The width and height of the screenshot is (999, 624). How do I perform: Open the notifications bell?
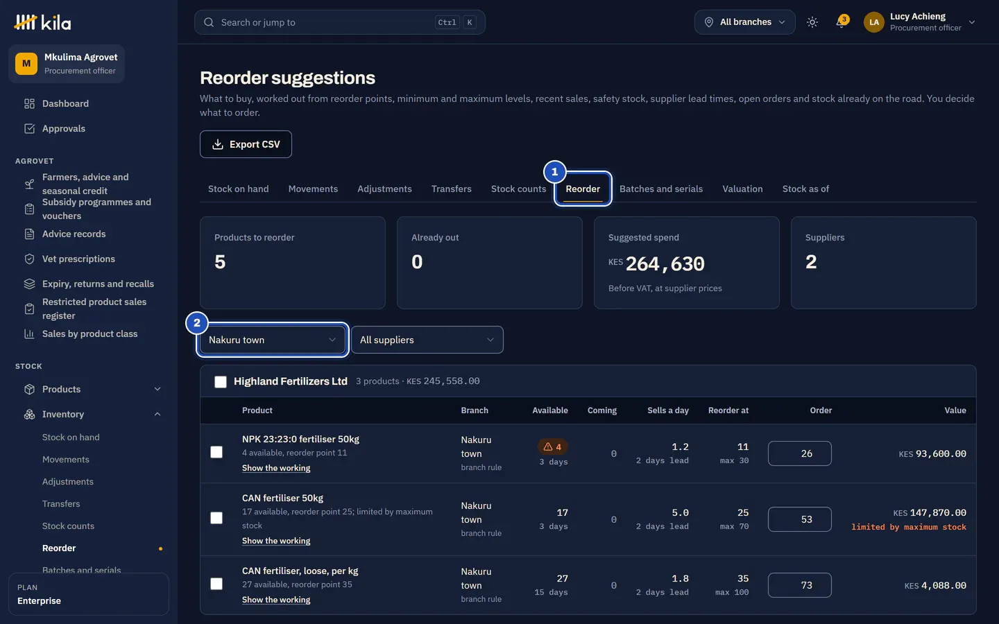tap(841, 22)
